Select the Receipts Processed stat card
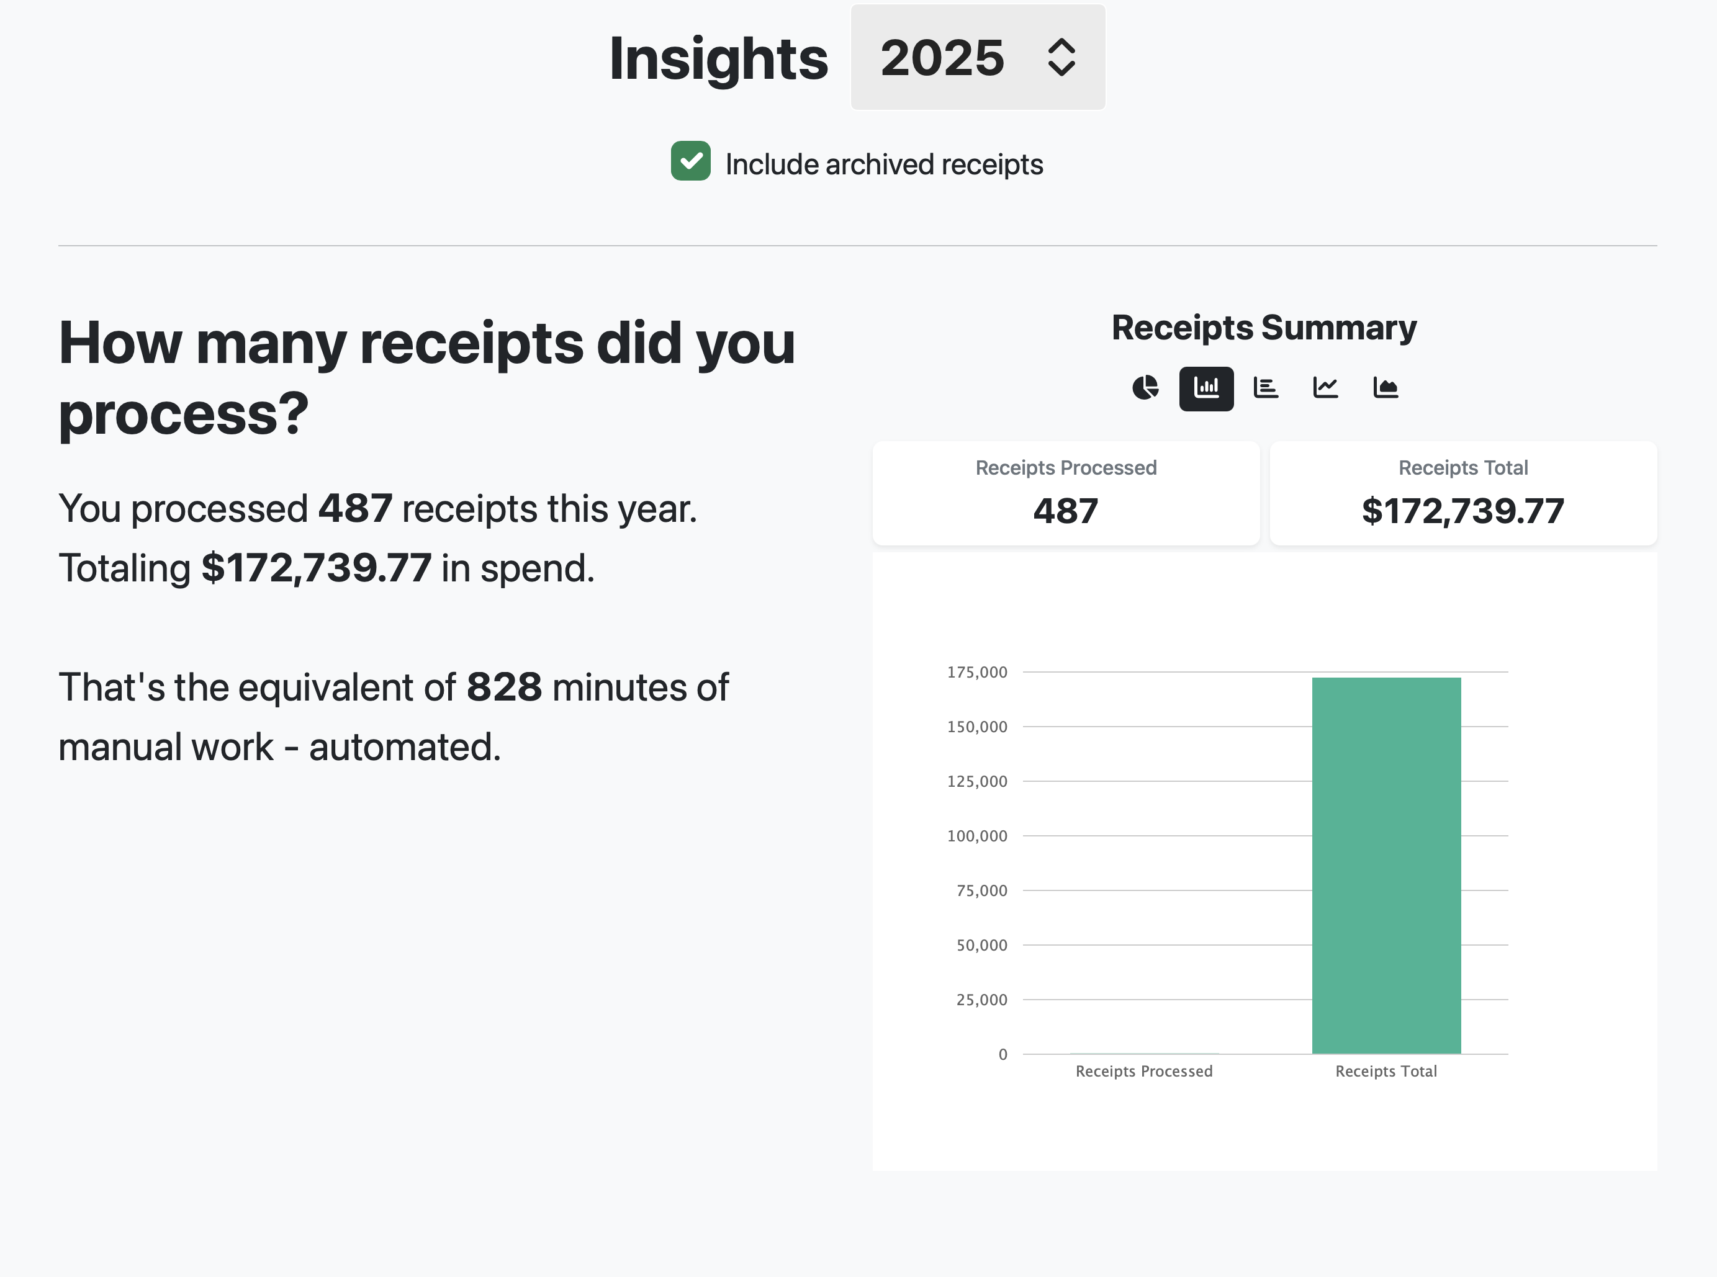 1066,493
